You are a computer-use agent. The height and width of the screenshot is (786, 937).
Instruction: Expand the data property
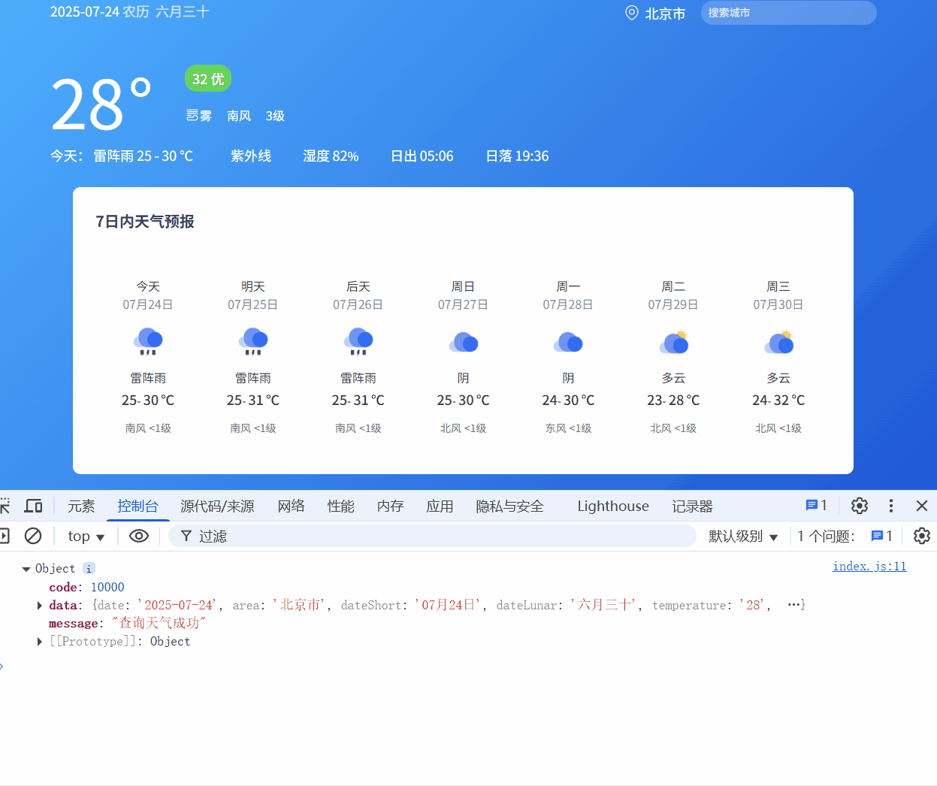[x=40, y=606]
